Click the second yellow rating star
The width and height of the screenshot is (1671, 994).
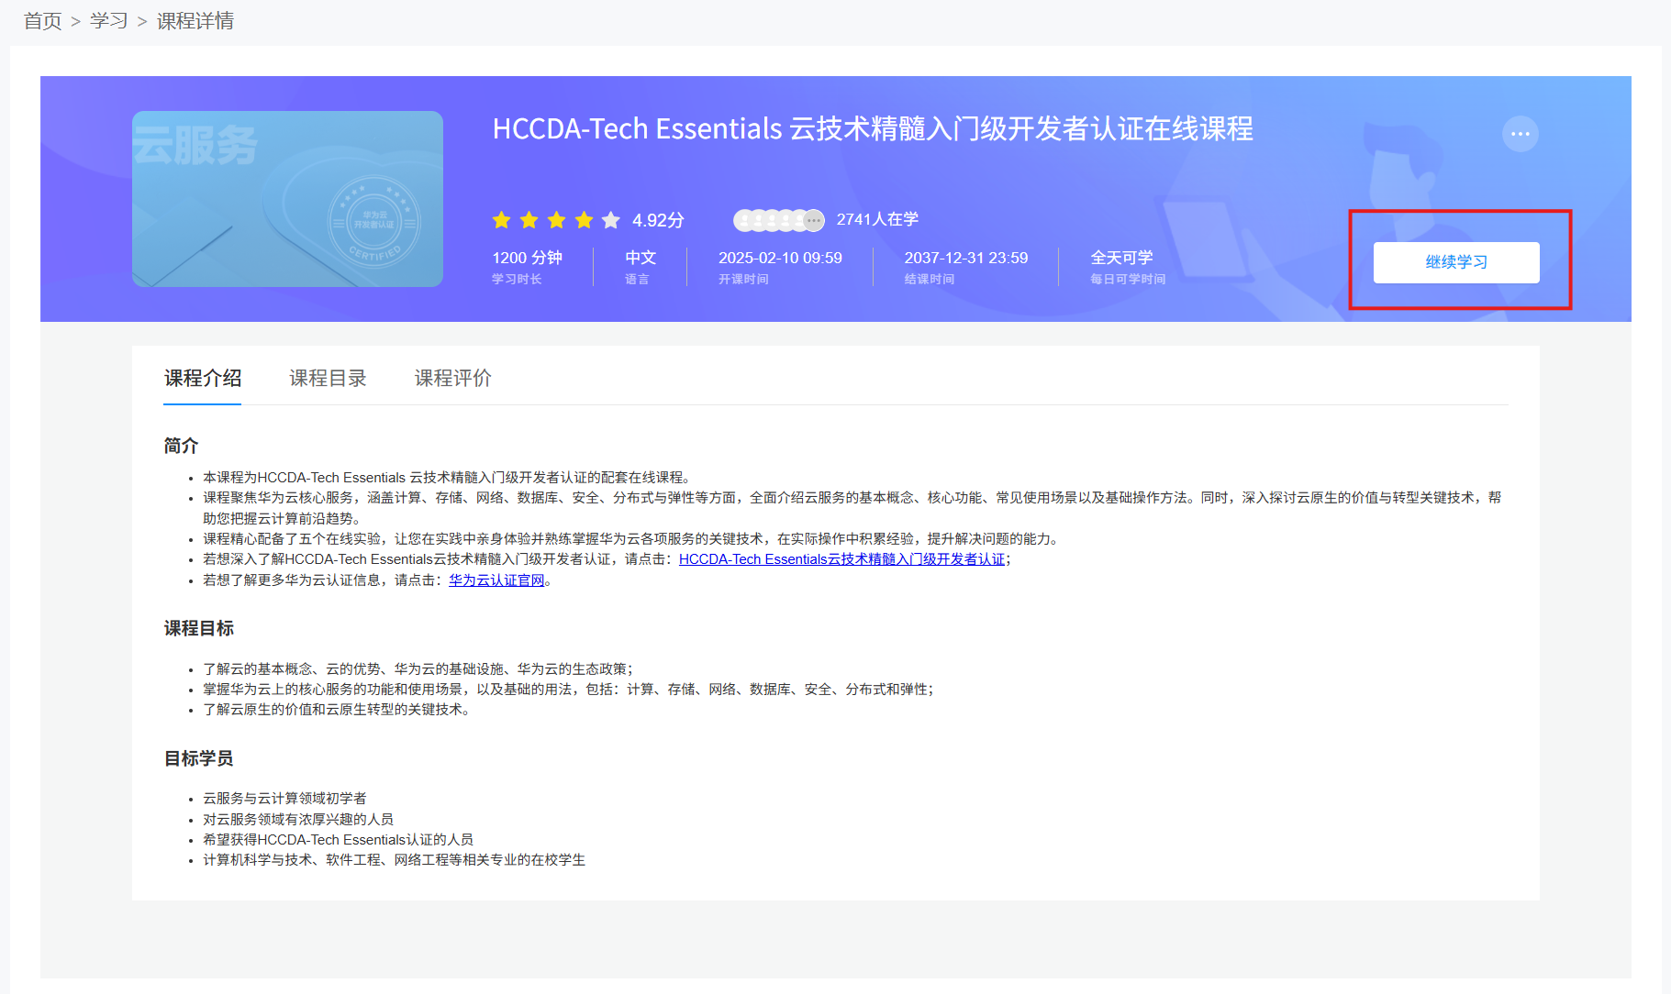tap(529, 220)
